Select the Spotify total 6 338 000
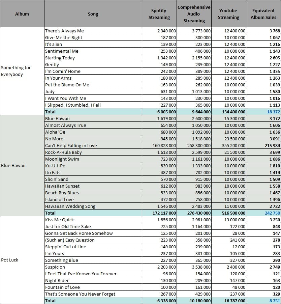 click(159, 301)
